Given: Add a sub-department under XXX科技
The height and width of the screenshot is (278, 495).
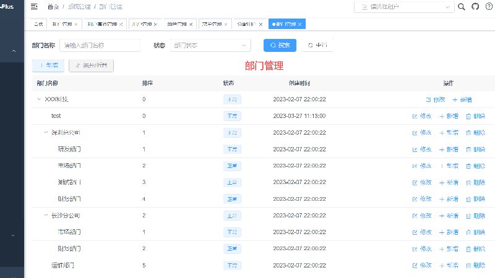Looking at the screenshot, I should click(x=462, y=99).
